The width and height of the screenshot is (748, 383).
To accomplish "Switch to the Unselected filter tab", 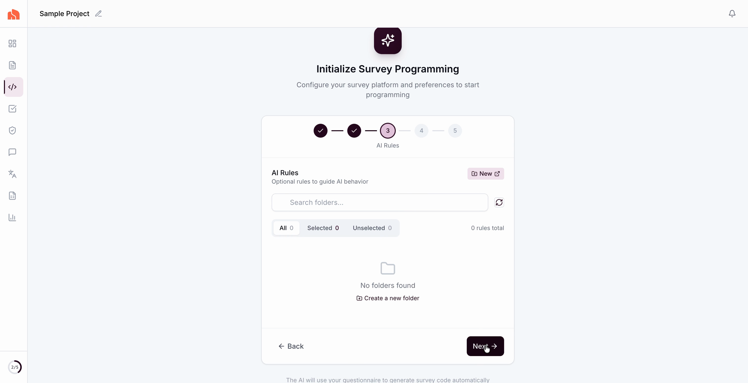I will tap(372, 228).
